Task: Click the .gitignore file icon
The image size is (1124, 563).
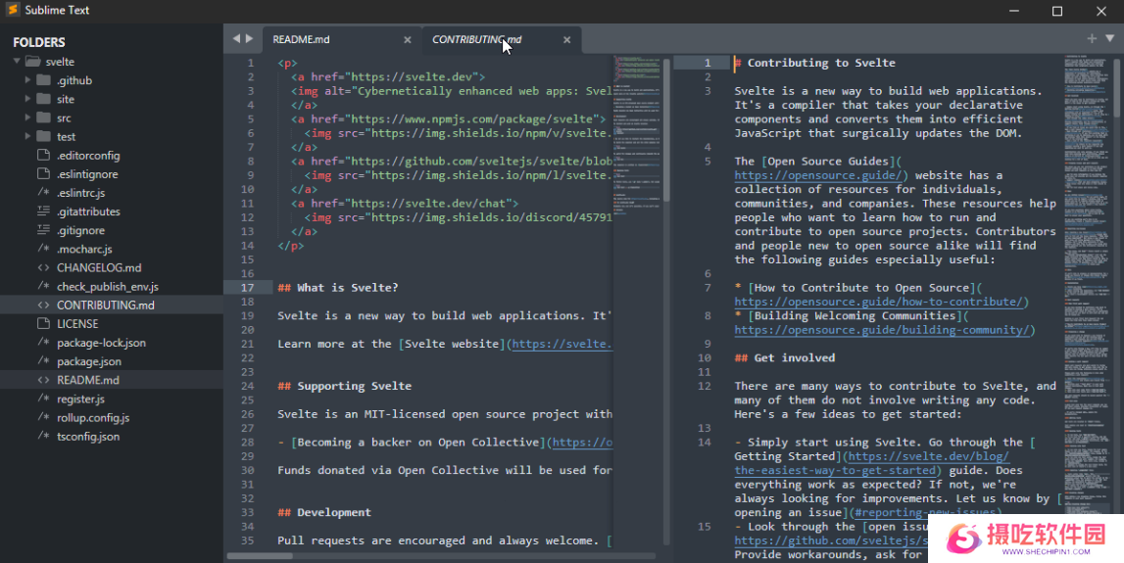Action: (44, 229)
